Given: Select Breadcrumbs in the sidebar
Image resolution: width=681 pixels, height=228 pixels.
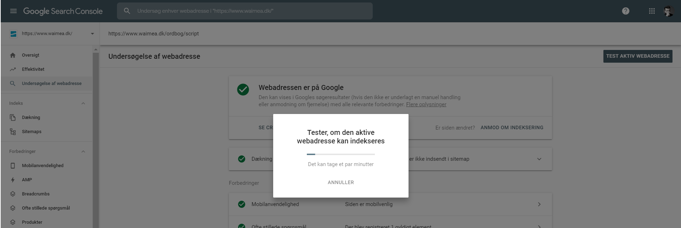Looking at the screenshot, I should click(35, 194).
